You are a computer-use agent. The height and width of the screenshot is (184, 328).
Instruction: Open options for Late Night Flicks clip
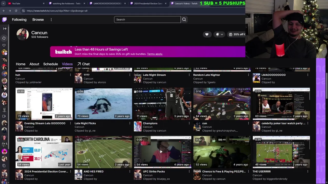[130, 123]
